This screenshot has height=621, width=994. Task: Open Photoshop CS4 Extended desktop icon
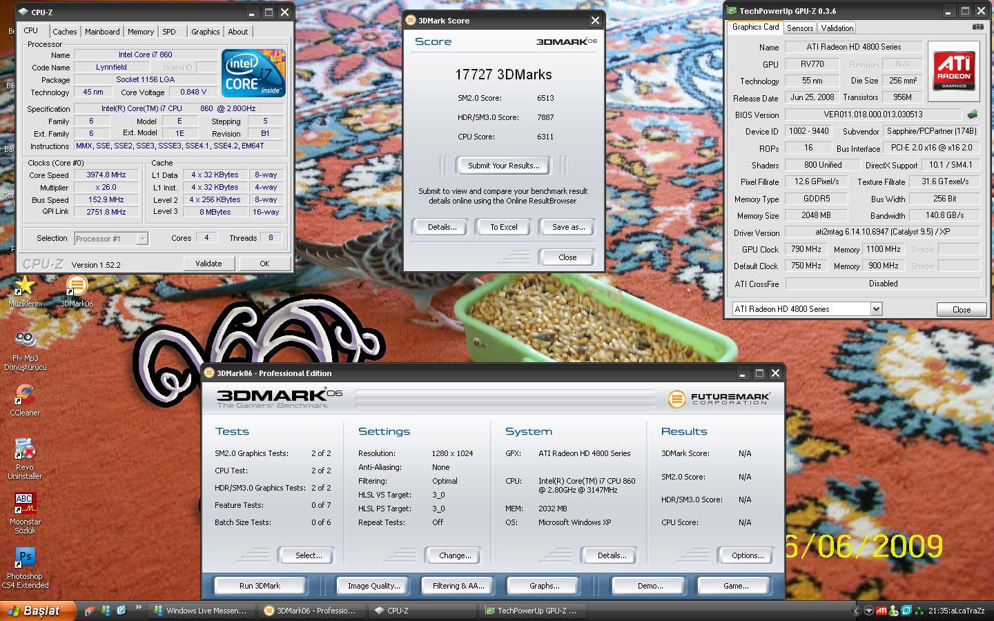[x=25, y=558]
